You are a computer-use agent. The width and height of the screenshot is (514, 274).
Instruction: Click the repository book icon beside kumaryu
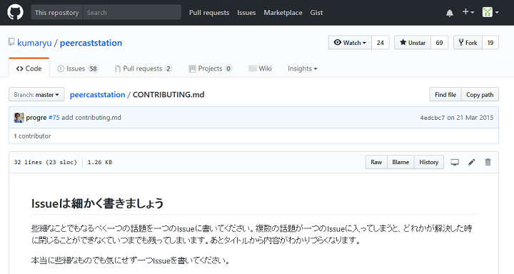click(x=11, y=42)
